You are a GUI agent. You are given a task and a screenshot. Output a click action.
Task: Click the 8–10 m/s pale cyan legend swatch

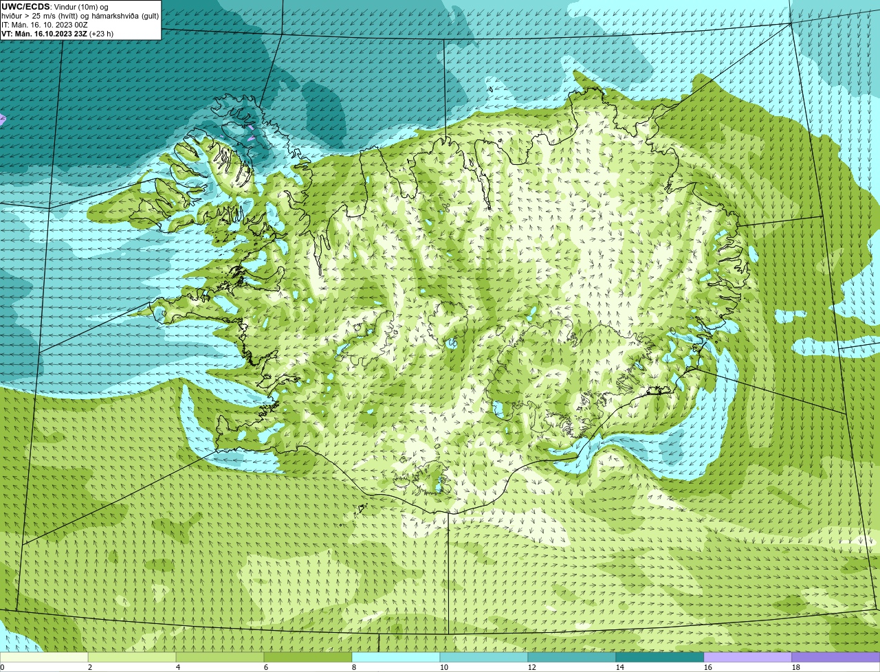coord(396,657)
